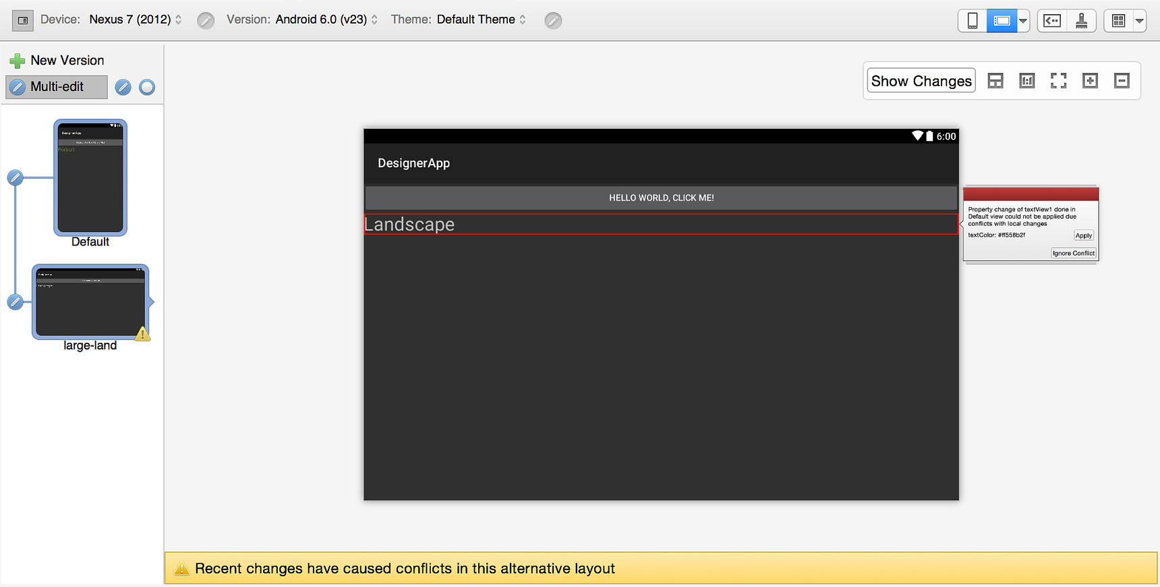Image resolution: width=1160 pixels, height=587 pixels.
Task: Toggle the link icon beside large-land layout
Action: coord(15,302)
